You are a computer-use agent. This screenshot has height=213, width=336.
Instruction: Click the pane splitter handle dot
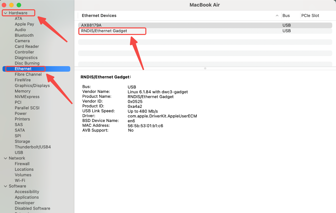tap(205, 68)
